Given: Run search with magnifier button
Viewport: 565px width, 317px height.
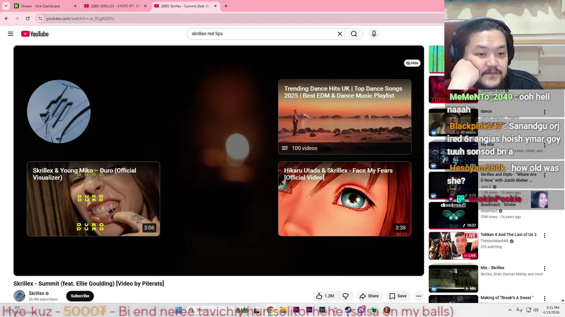Looking at the screenshot, I should click(354, 34).
